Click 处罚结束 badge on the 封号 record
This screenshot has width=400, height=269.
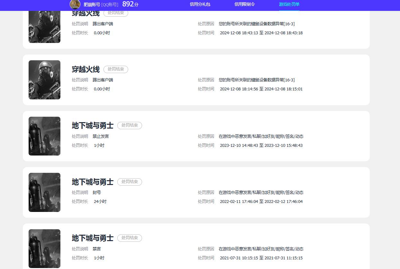pyautogui.click(x=129, y=182)
